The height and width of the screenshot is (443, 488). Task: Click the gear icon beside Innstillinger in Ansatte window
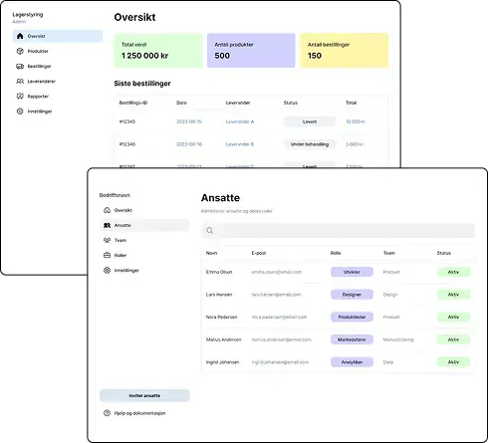tap(107, 270)
